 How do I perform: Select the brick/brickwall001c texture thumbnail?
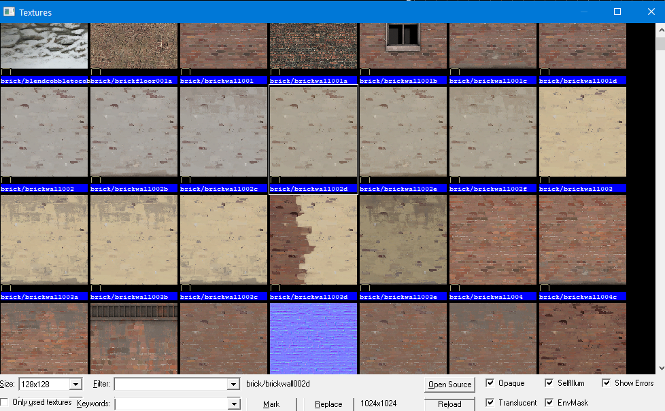(x=493, y=46)
